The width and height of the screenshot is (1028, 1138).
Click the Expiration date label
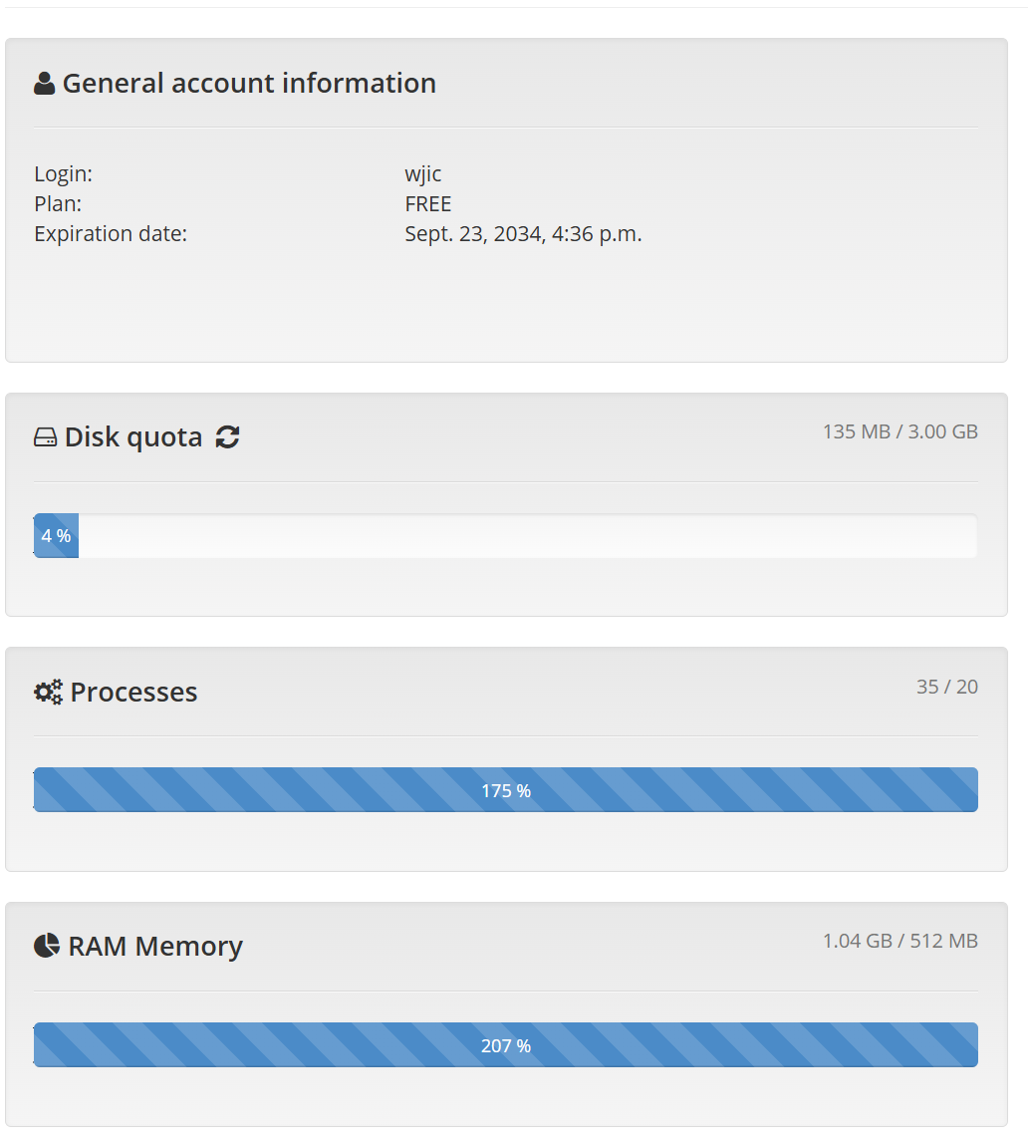111,234
